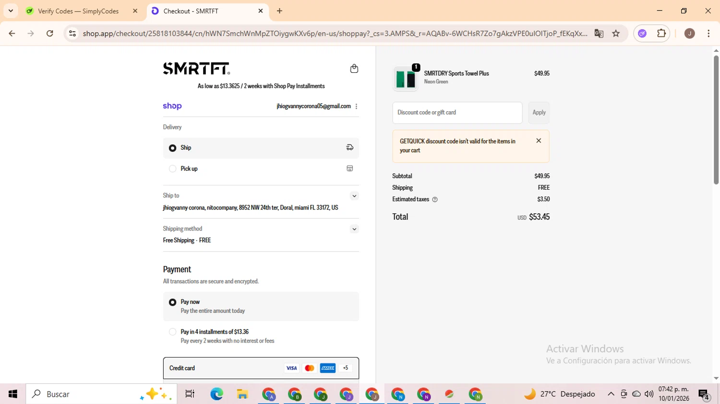Click the Free Shipping · FREE text
720x404 pixels.
click(187, 241)
